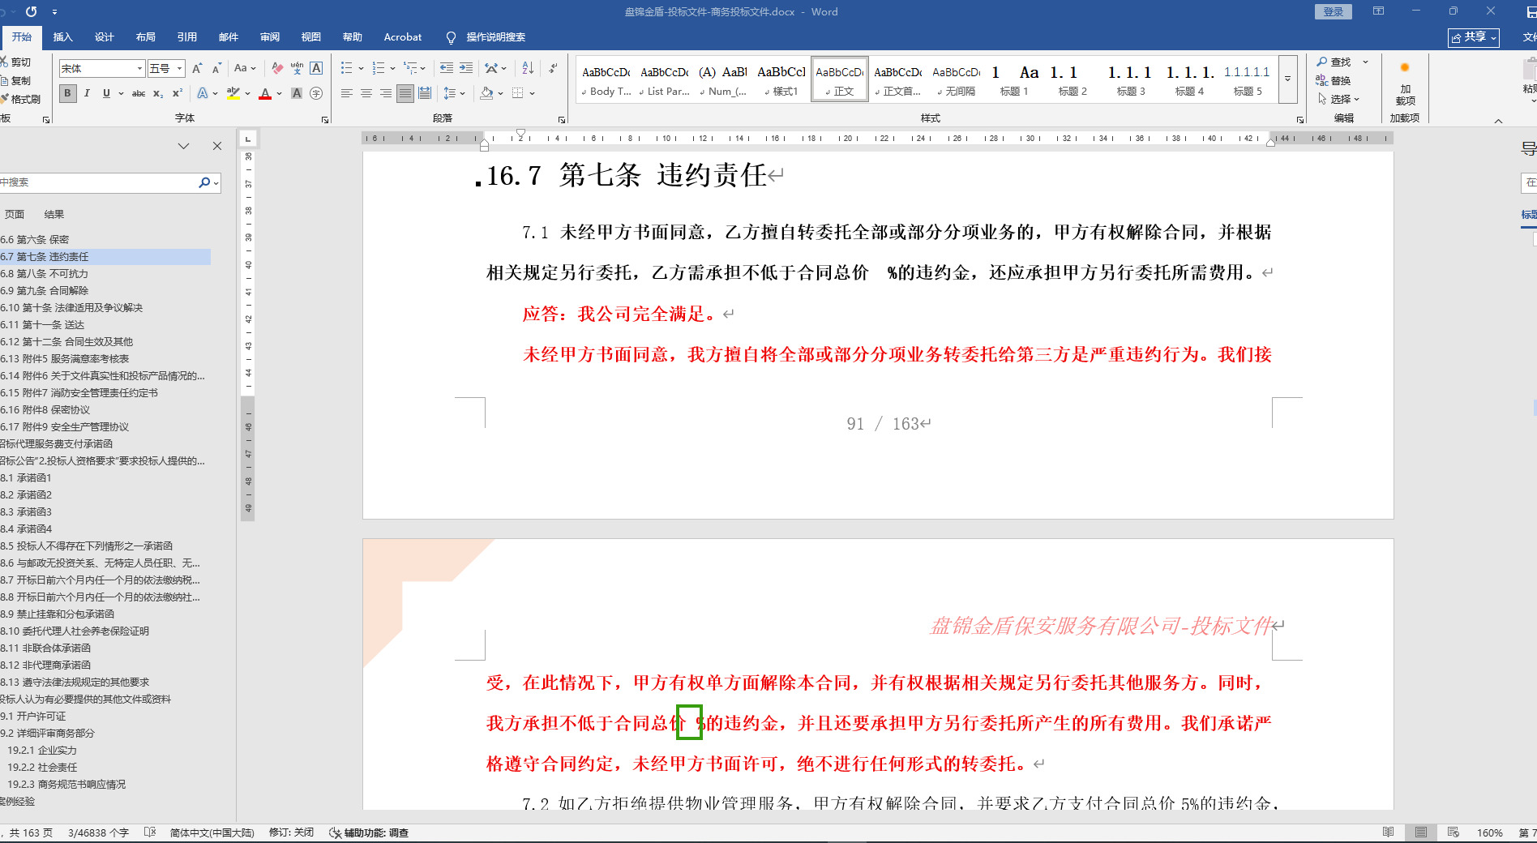
Task: Show or hide paragraph marks
Action: 553,69
